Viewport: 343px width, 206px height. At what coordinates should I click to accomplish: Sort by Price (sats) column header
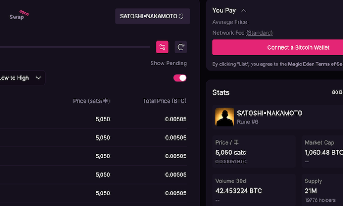pyautogui.click(x=91, y=101)
